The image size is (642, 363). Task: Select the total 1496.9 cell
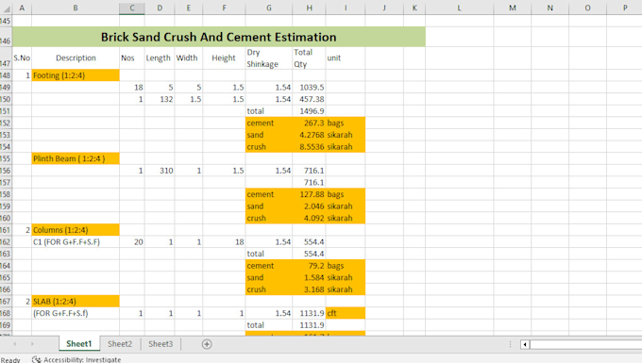pos(309,111)
